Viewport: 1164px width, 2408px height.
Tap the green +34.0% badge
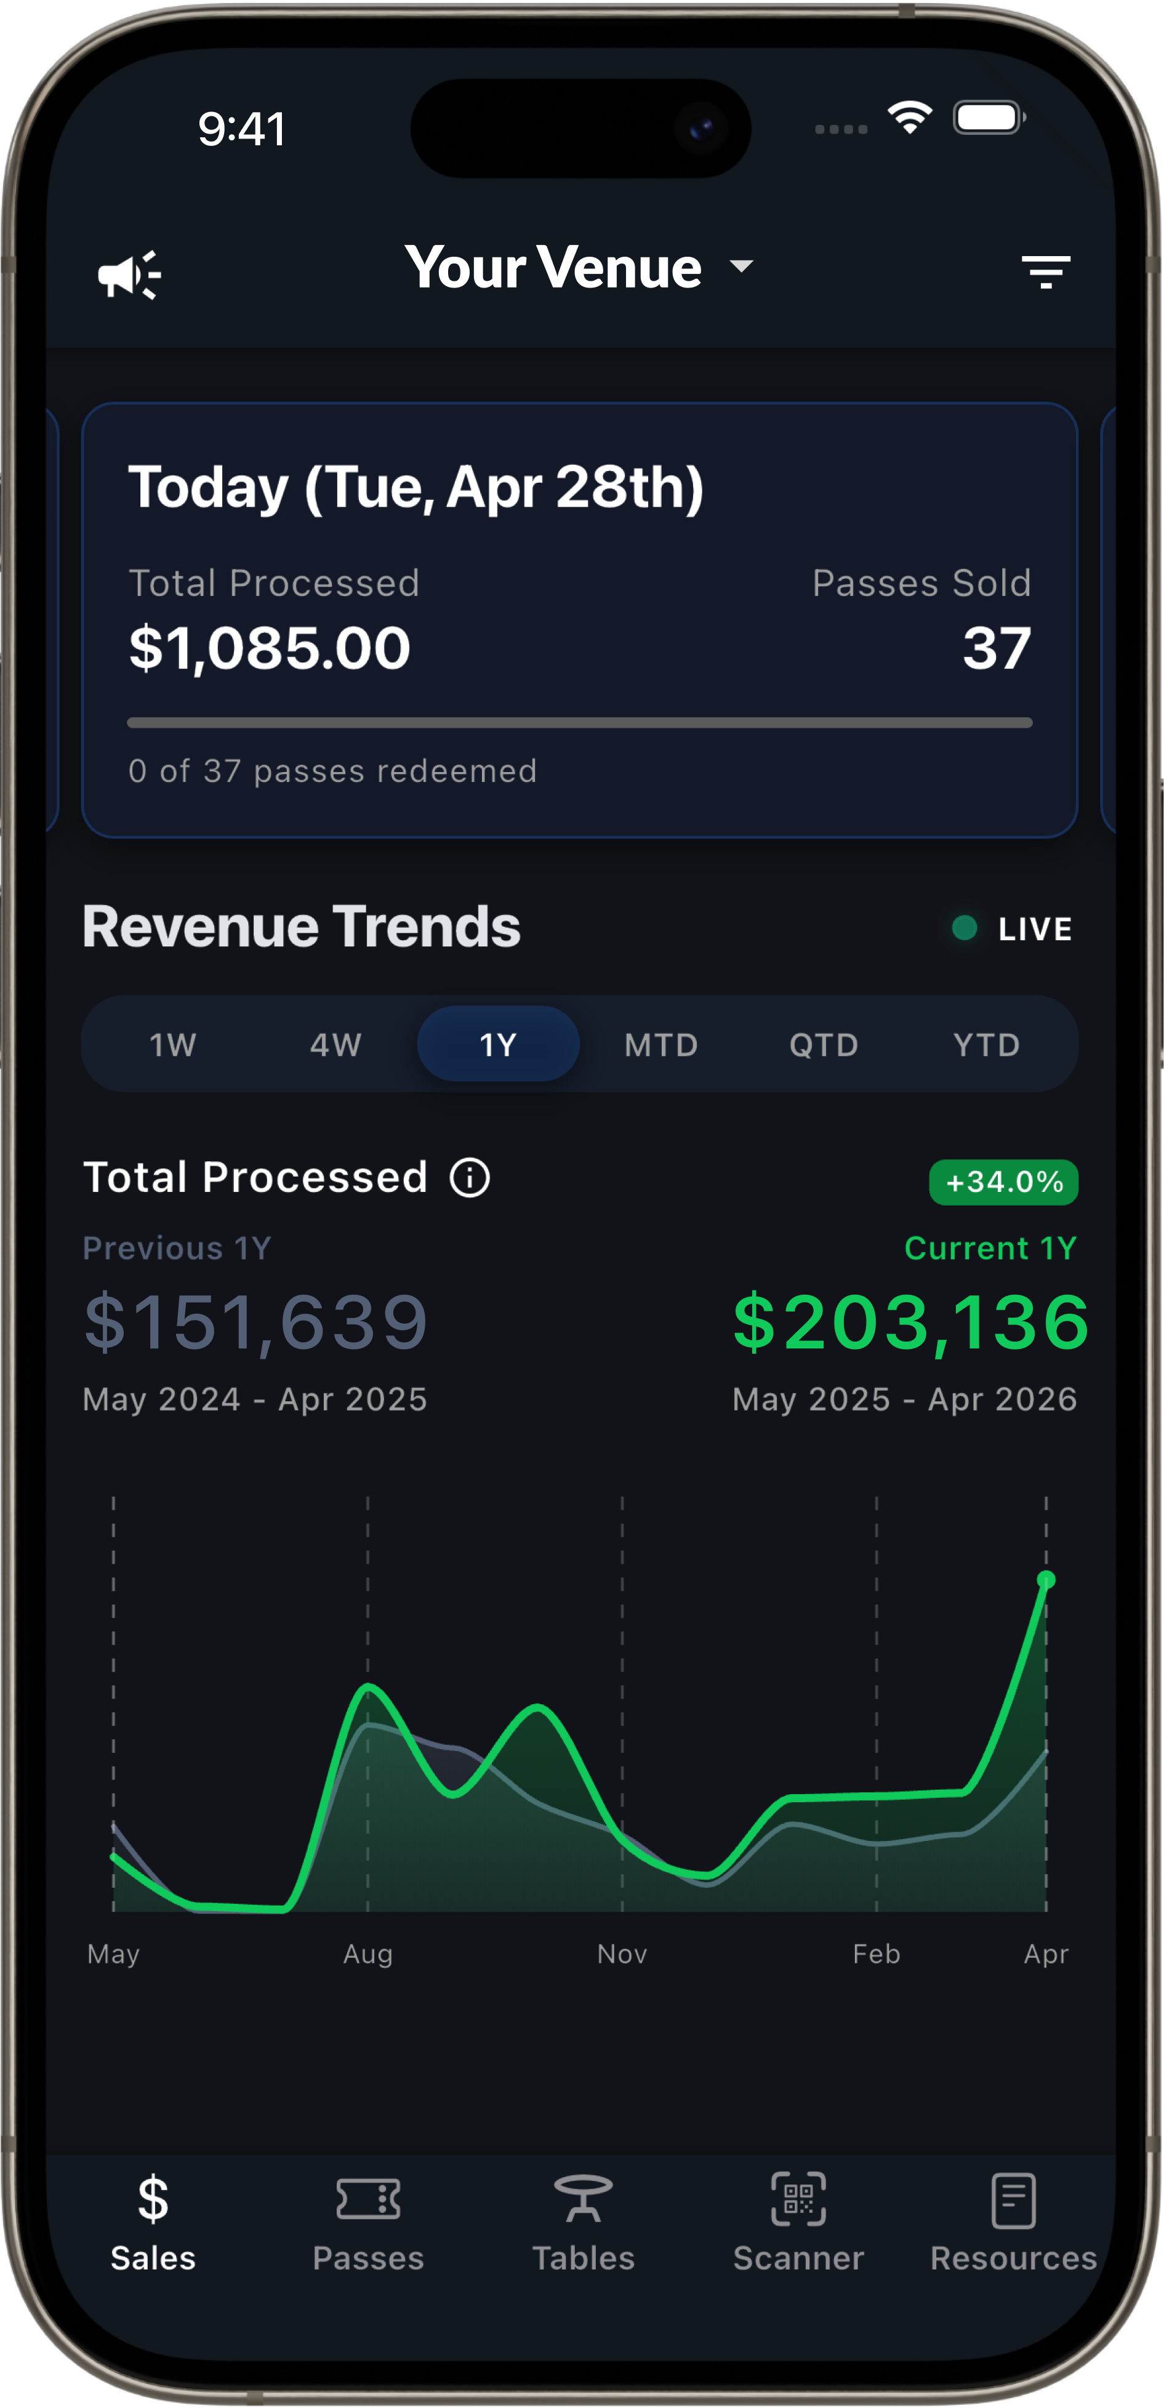(x=1003, y=1183)
